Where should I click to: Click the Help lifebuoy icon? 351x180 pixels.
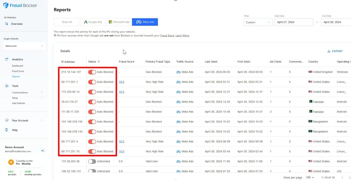[7, 130]
